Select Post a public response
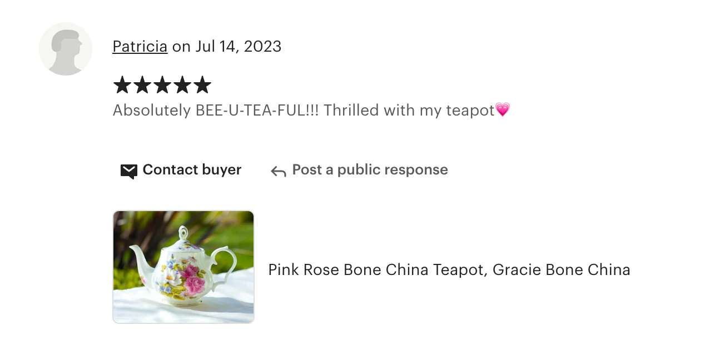705x360 pixels. (370, 170)
